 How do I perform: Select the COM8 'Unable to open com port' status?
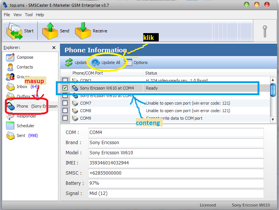click(188, 111)
